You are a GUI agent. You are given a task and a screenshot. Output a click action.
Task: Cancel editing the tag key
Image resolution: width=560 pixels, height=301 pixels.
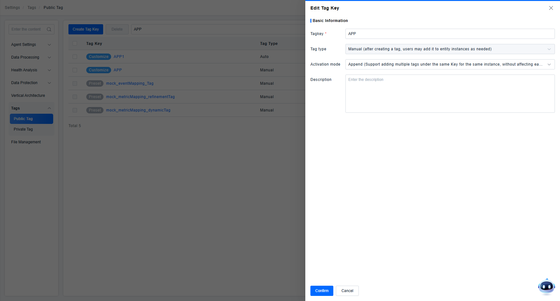coord(347,291)
